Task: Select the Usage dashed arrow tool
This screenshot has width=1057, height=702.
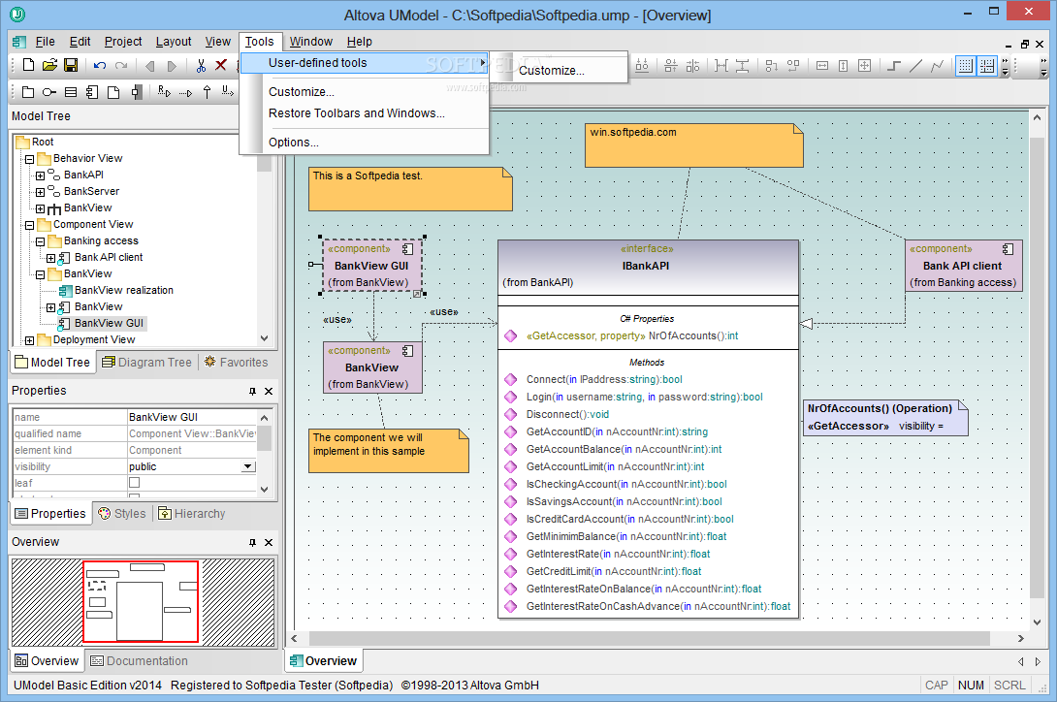Action: [x=228, y=92]
